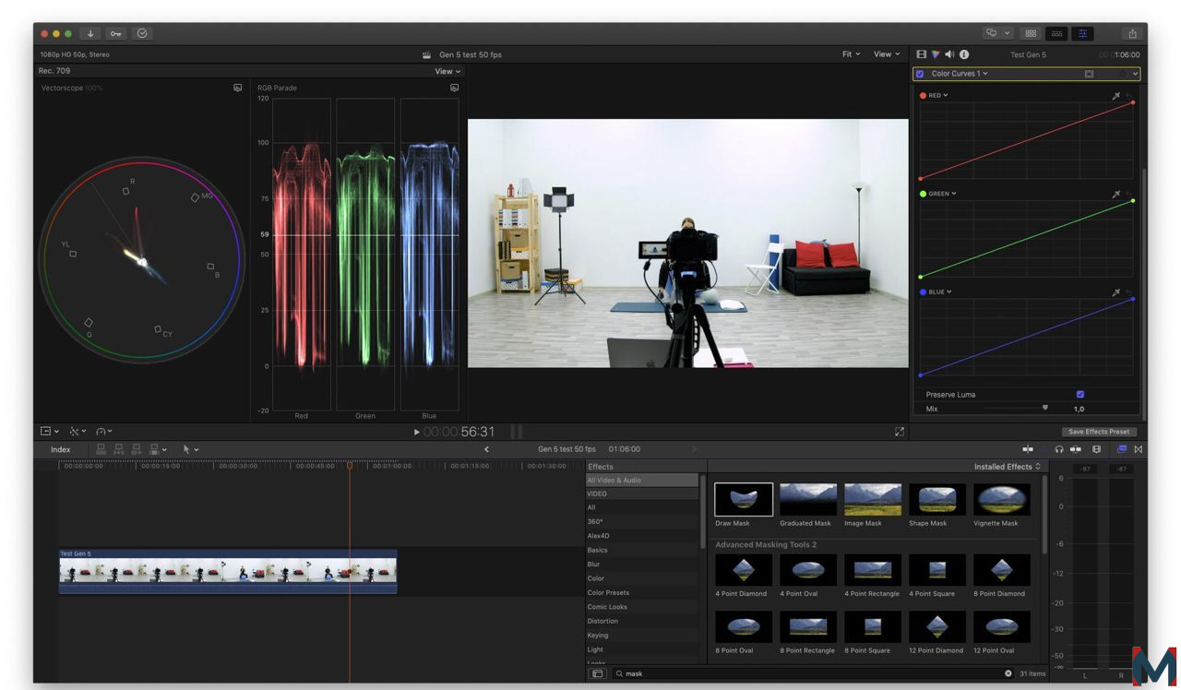Open the Transitions browser bowtie icon
This screenshot has width=1181, height=690.
(x=1139, y=449)
